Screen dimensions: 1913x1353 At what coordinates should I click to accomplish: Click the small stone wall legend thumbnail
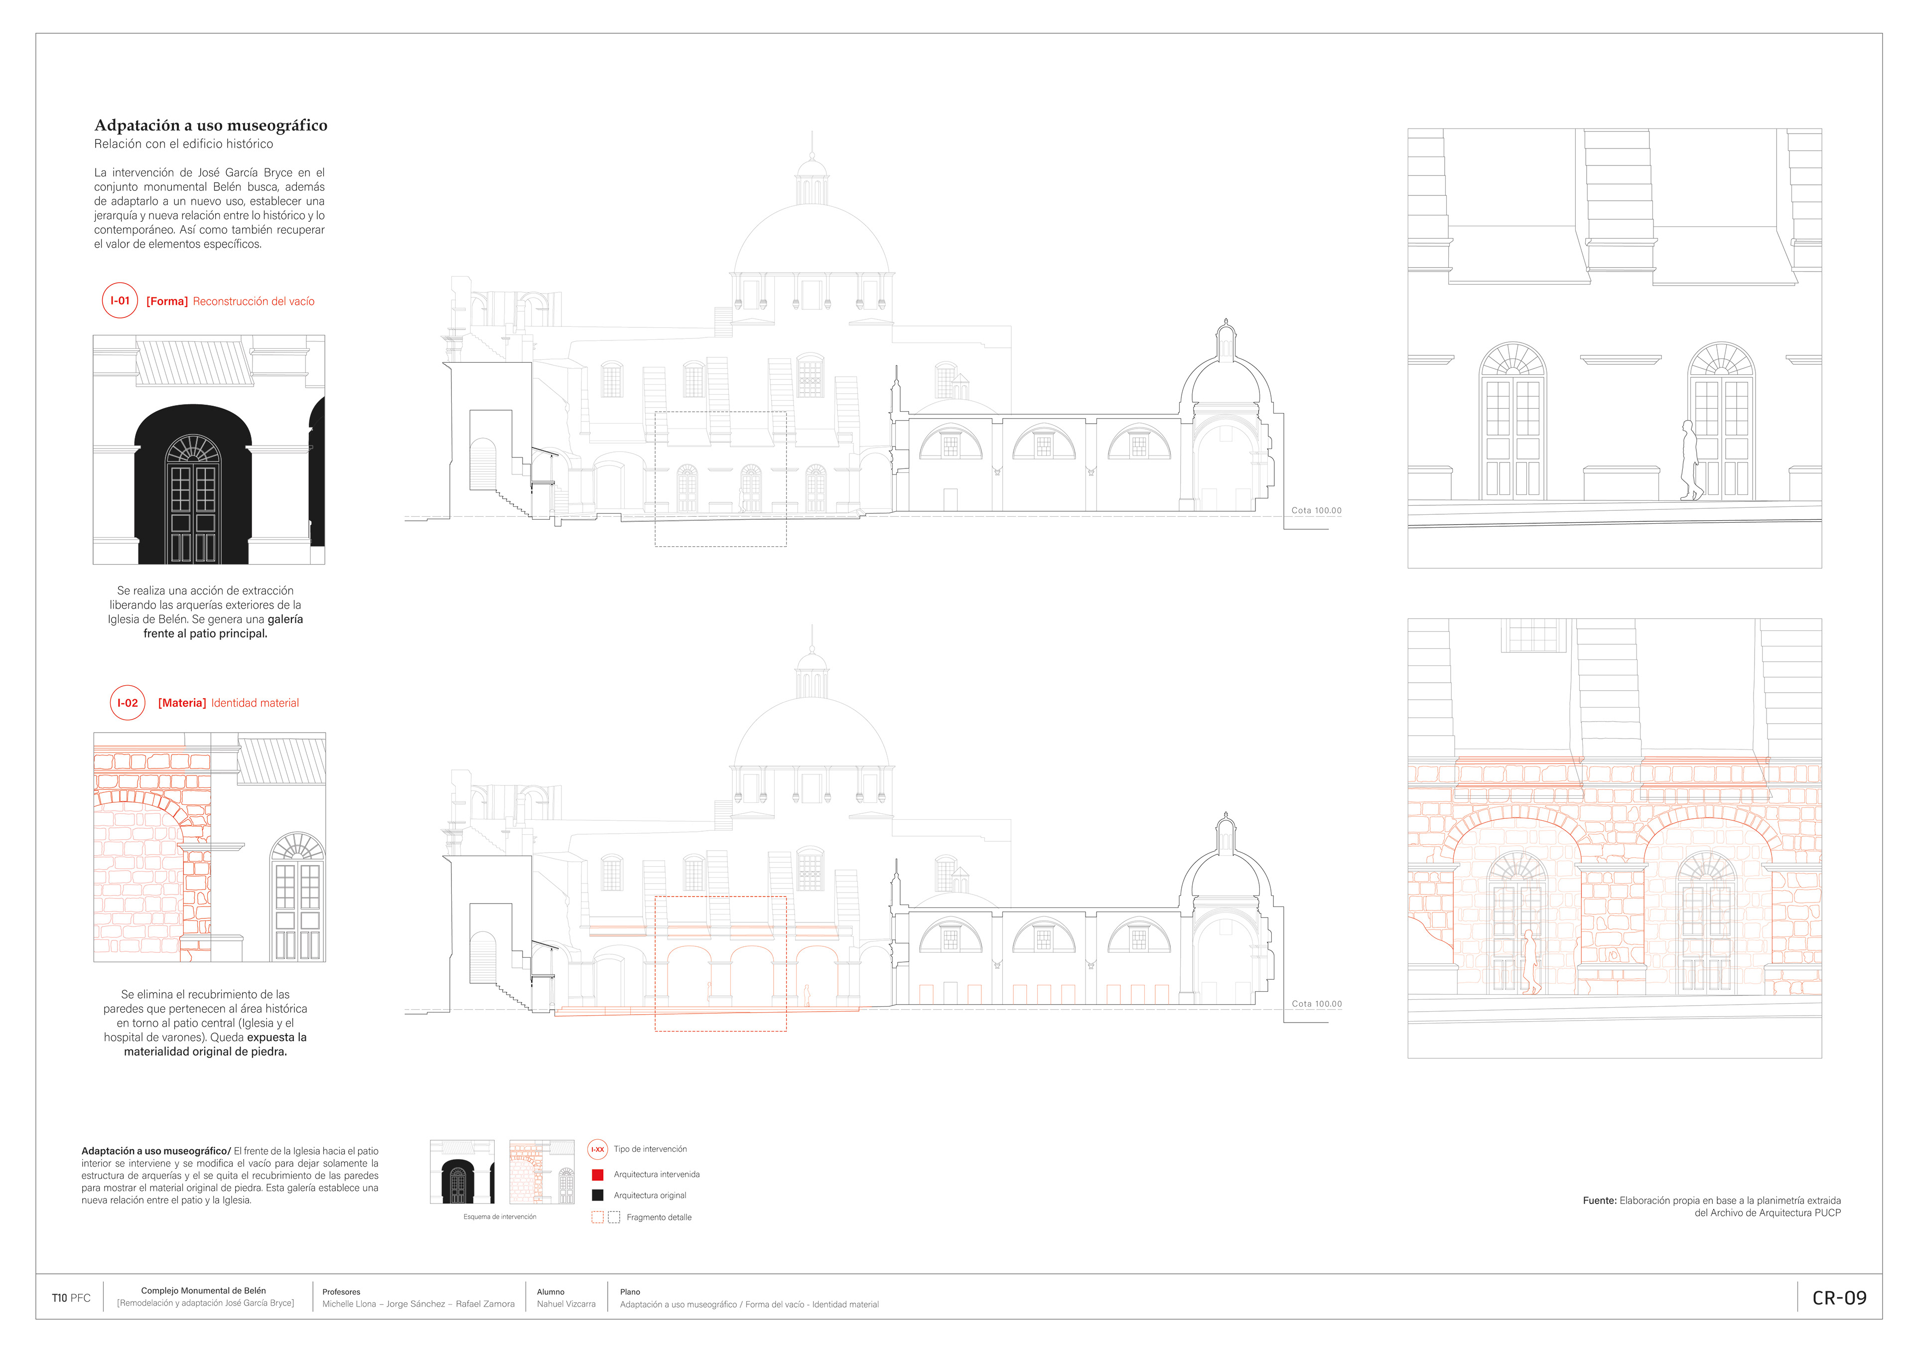(542, 1172)
